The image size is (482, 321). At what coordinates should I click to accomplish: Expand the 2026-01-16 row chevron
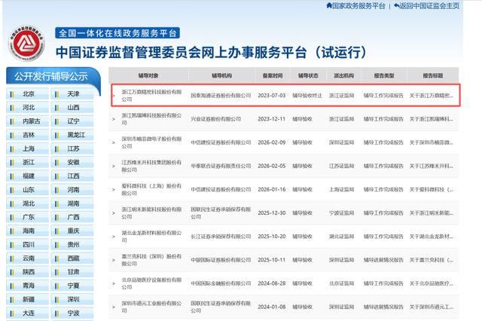pyautogui.click(x=114, y=189)
